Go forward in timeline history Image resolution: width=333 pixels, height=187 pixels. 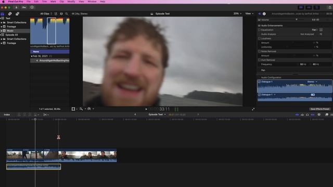[198, 114]
